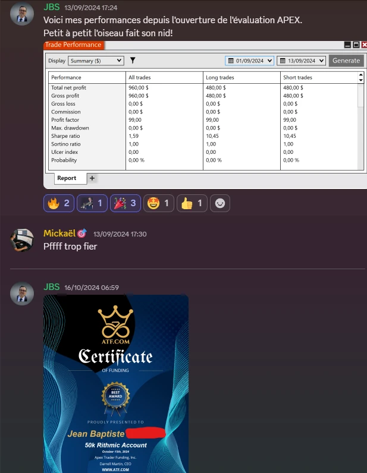Click the Trade Performance window title

pos(73,45)
